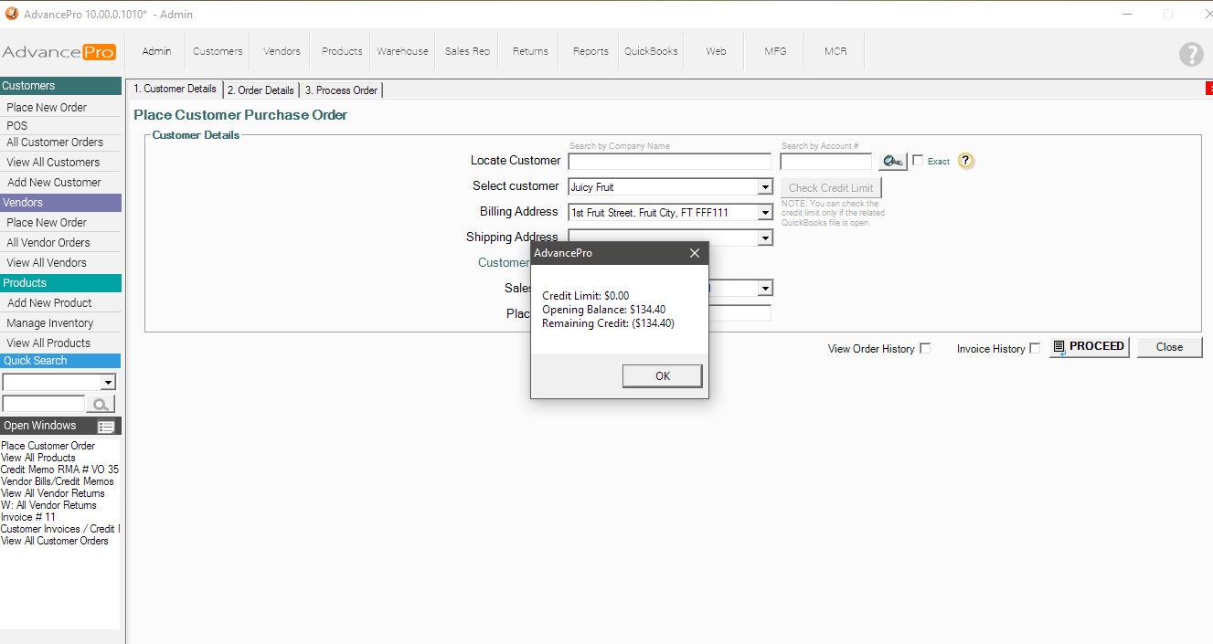Click the PROCEED button

coord(1089,347)
